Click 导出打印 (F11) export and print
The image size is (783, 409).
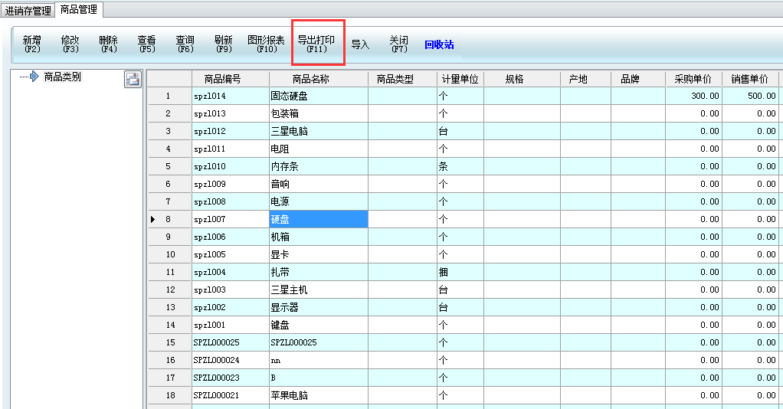pos(316,44)
